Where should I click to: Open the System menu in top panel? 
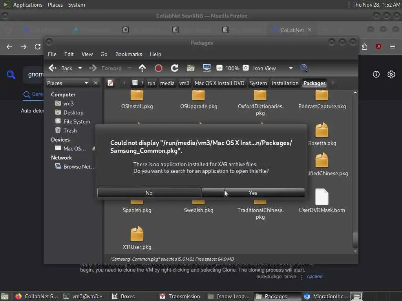click(77, 5)
